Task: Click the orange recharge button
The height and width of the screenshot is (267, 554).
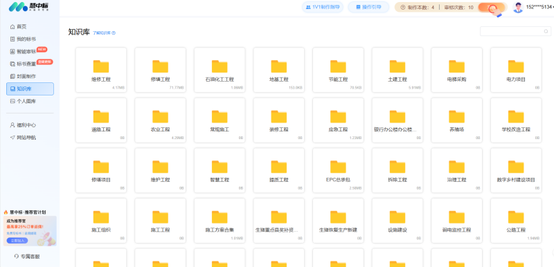Action: [x=492, y=8]
